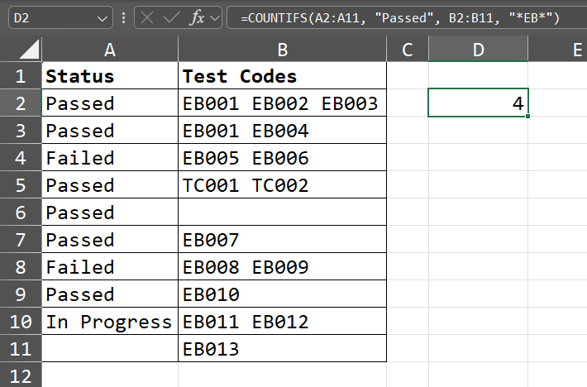Viewport: 587px width, 387px height.
Task: Click the formula bar COUNTIFS text
Action: coord(400,17)
